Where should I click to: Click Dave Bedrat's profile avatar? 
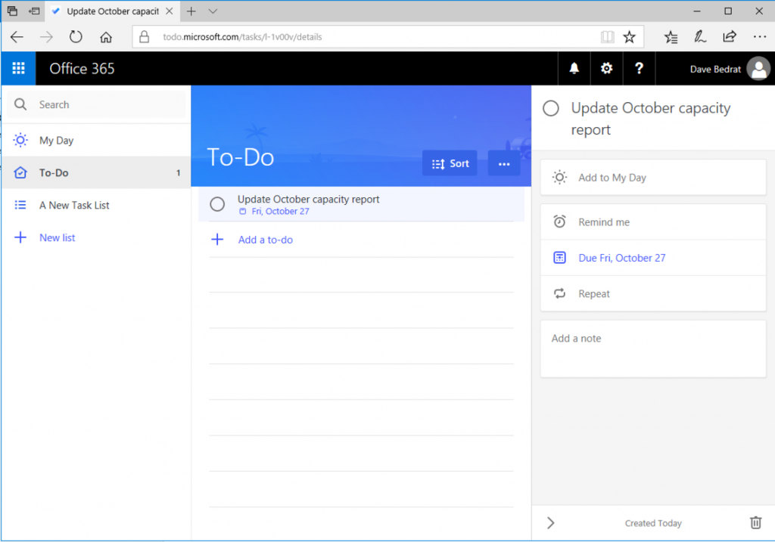click(758, 68)
